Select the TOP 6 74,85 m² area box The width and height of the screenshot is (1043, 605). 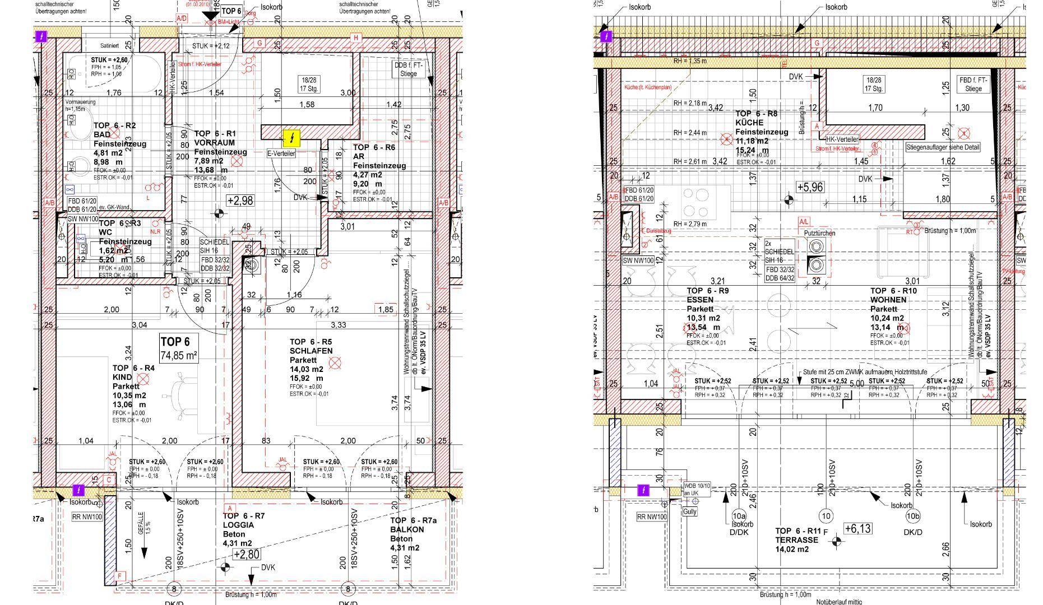179,348
